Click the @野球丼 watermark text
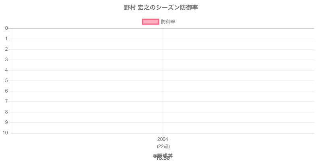 coord(163,155)
